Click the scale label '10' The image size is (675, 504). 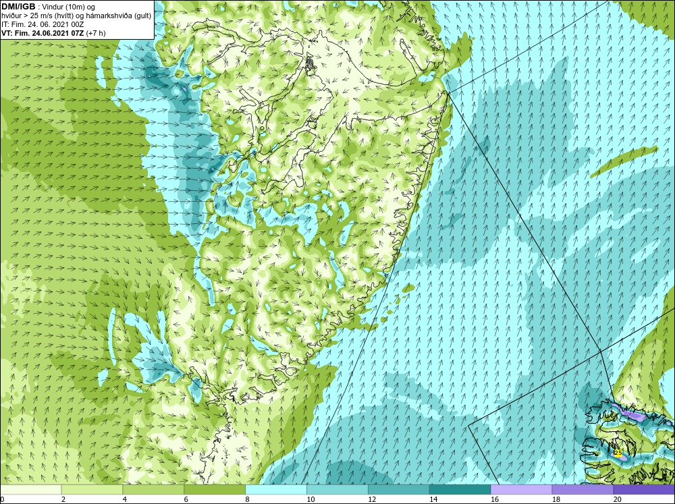[310, 499]
